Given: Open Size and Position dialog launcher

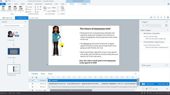Looking at the screenshot, I should click(x=58, y=14).
